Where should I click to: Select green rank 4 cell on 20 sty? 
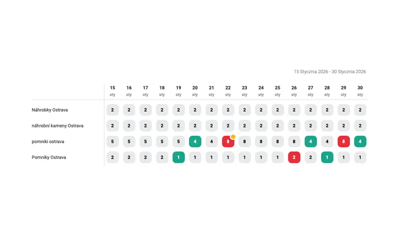point(195,141)
